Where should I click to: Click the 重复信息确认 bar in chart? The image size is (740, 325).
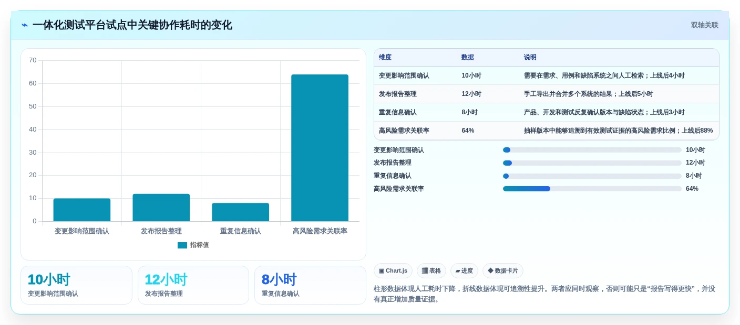[241, 212]
